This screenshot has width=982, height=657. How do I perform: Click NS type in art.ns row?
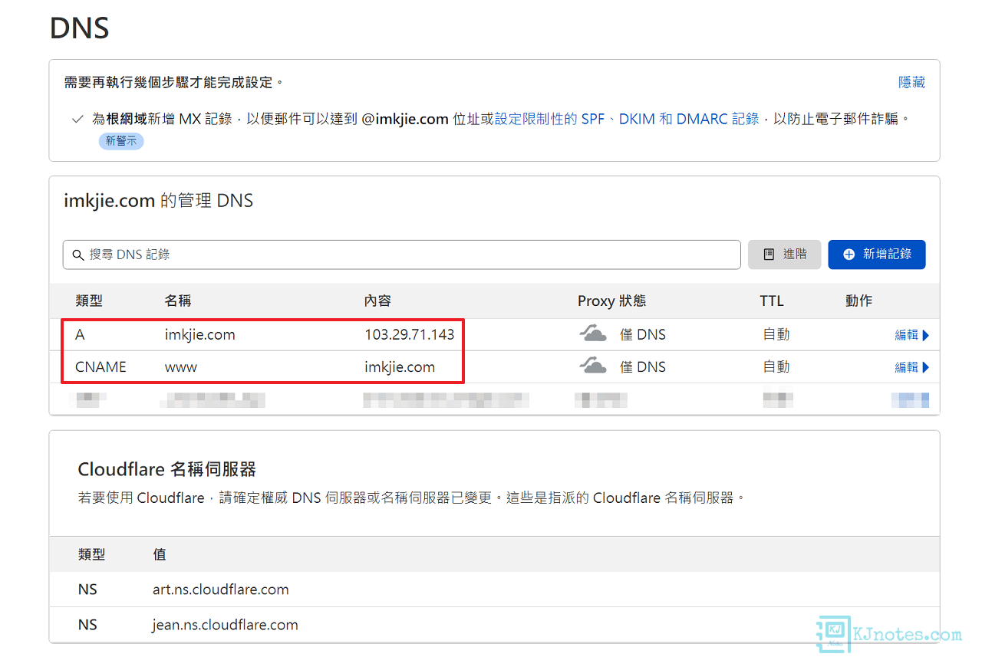[87, 590]
